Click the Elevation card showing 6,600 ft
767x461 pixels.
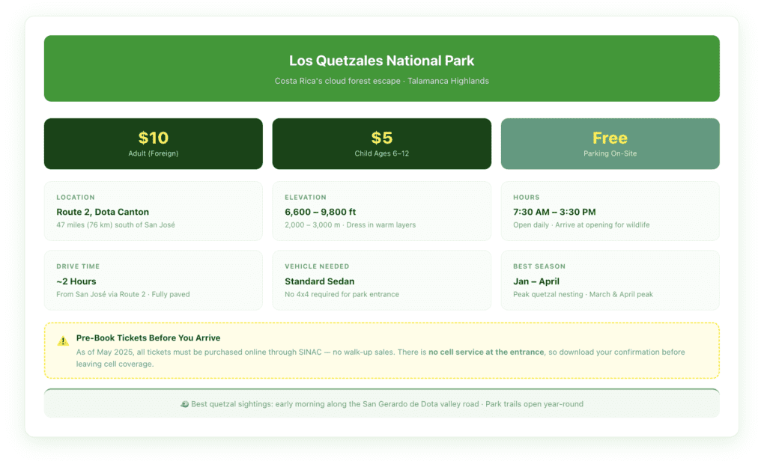pyautogui.click(x=382, y=211)
